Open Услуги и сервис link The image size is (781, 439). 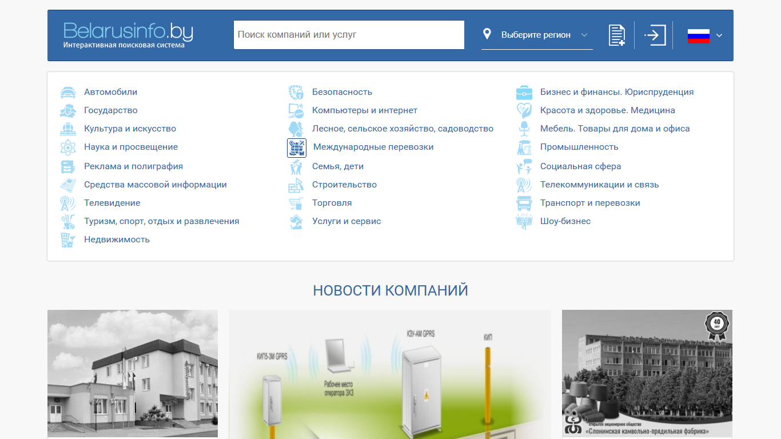tap(346, 221)
